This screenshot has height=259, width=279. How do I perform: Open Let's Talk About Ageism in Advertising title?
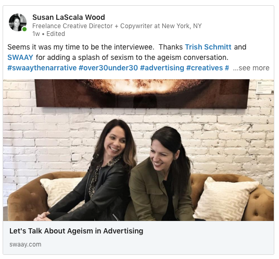point(76,231)
